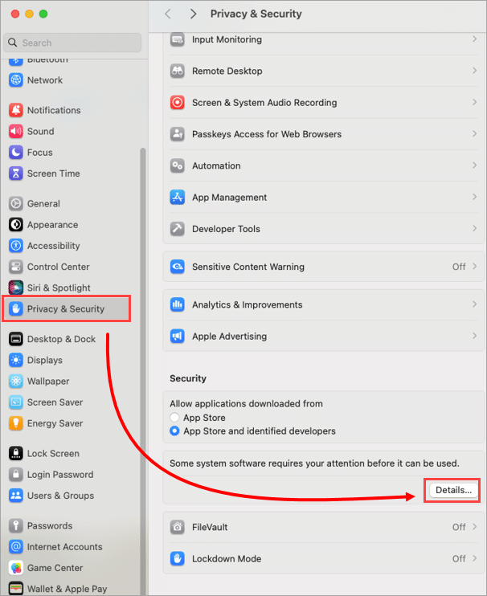This screenshot has width=487, height=596.
Task: Click the Users & Groups icon
Action: click(15, 496)
